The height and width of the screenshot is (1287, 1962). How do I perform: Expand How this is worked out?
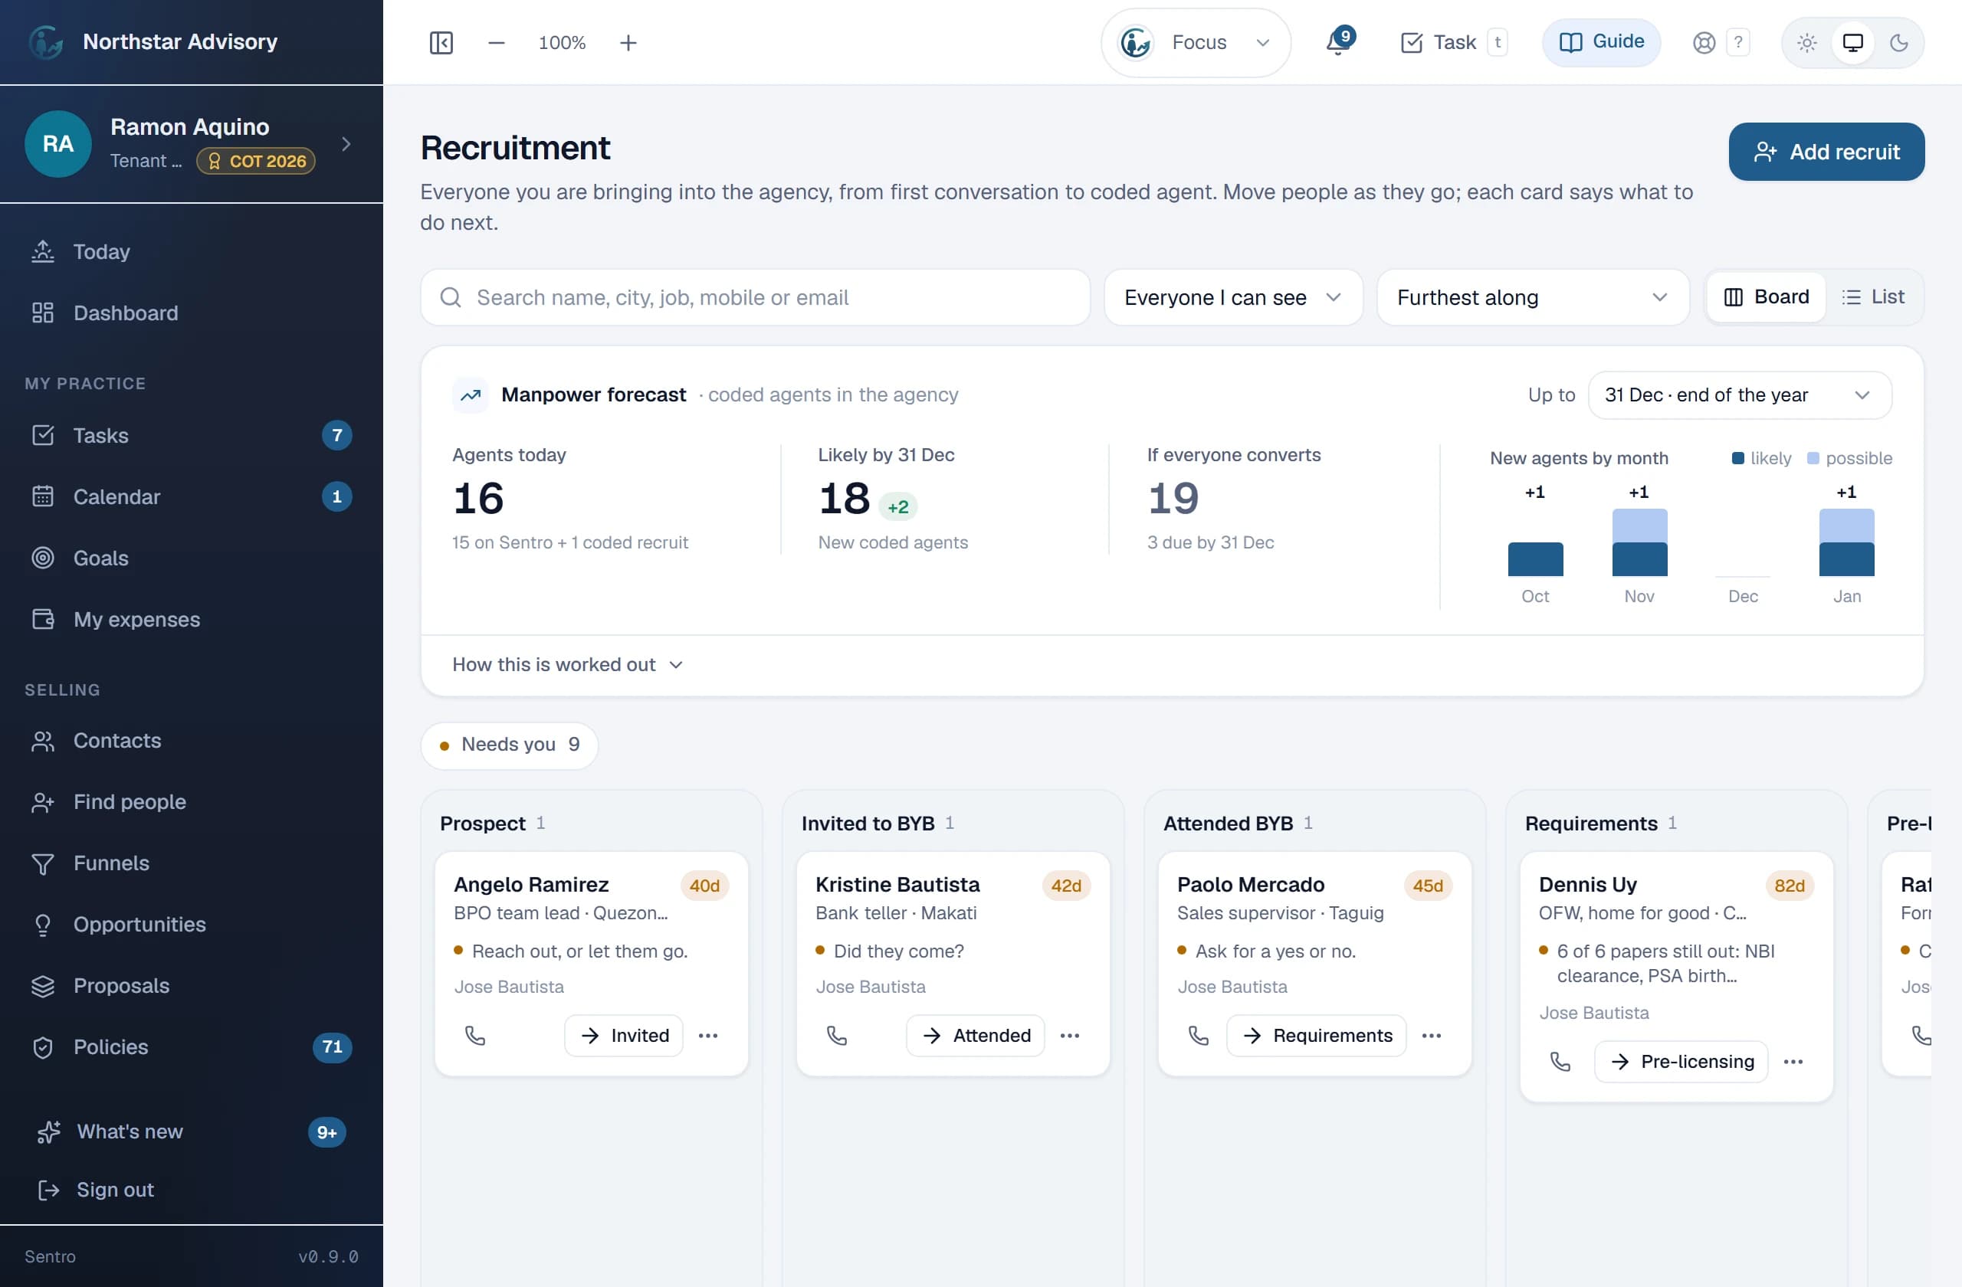click(567, 664)
